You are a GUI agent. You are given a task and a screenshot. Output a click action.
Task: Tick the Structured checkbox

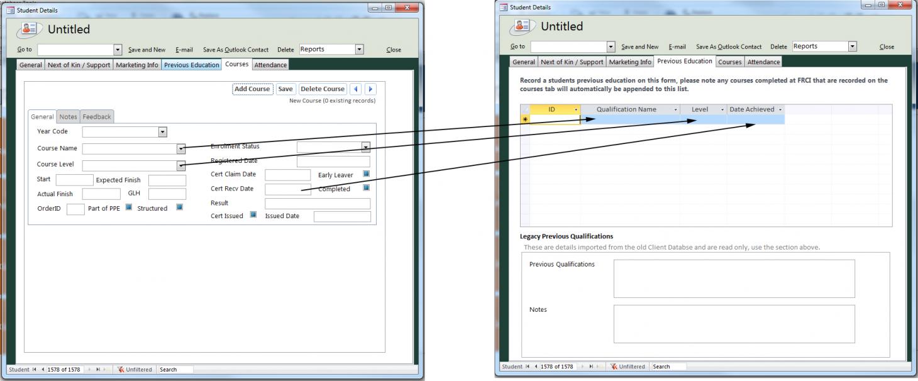179,207
